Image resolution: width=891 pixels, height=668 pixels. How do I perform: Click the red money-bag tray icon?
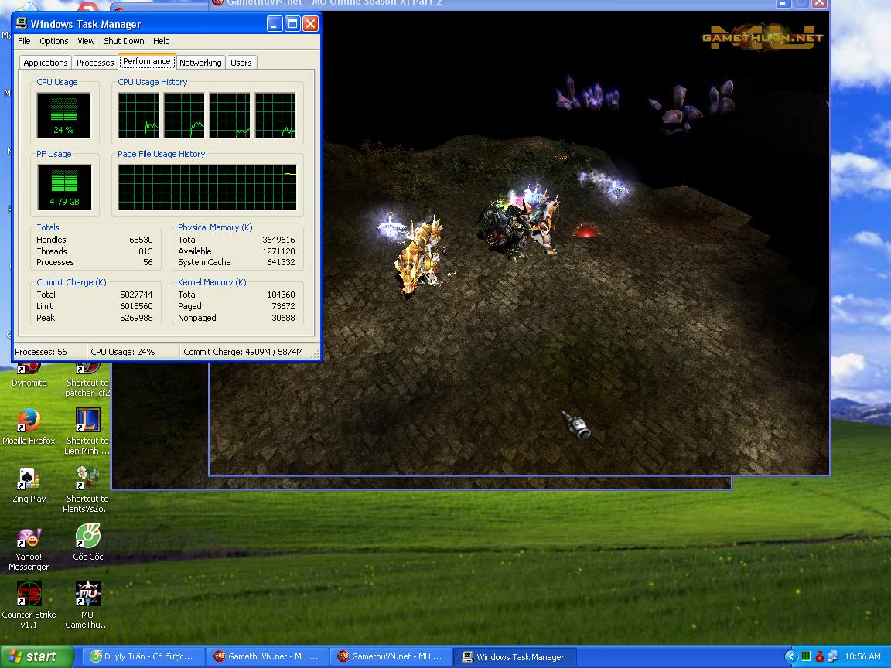pos(819,656)
